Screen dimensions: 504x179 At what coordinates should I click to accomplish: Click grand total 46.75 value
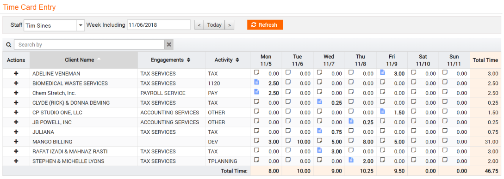coord(492,171)
